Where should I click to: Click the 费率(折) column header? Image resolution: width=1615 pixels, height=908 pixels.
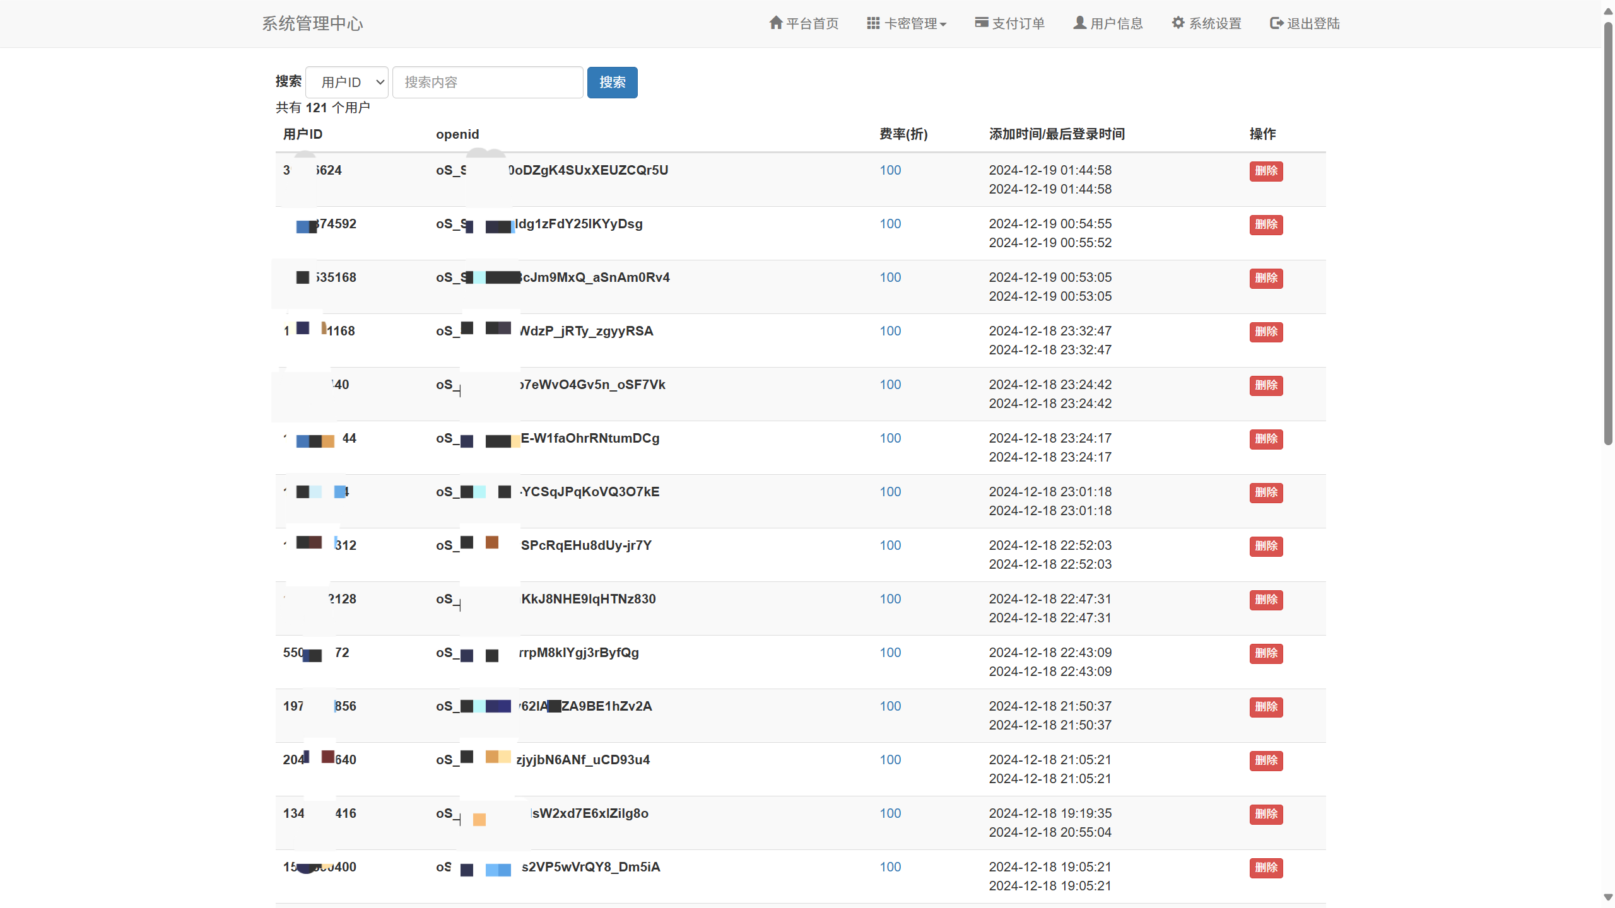tap(903, 134)
